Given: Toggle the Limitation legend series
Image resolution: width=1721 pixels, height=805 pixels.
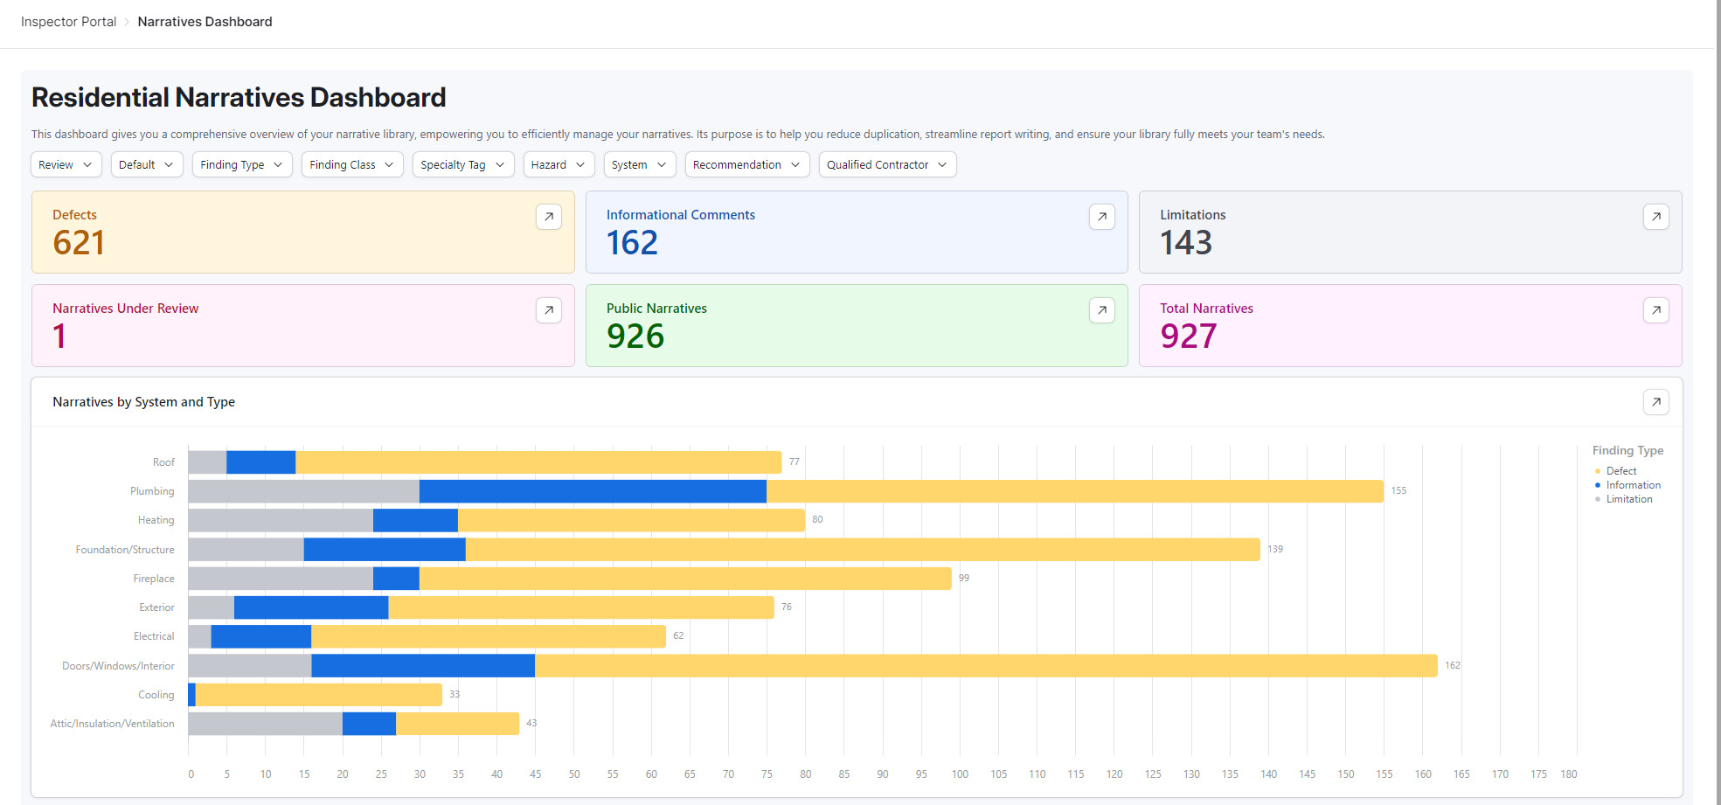Looking at the screenshot, I should point(1628,499).
